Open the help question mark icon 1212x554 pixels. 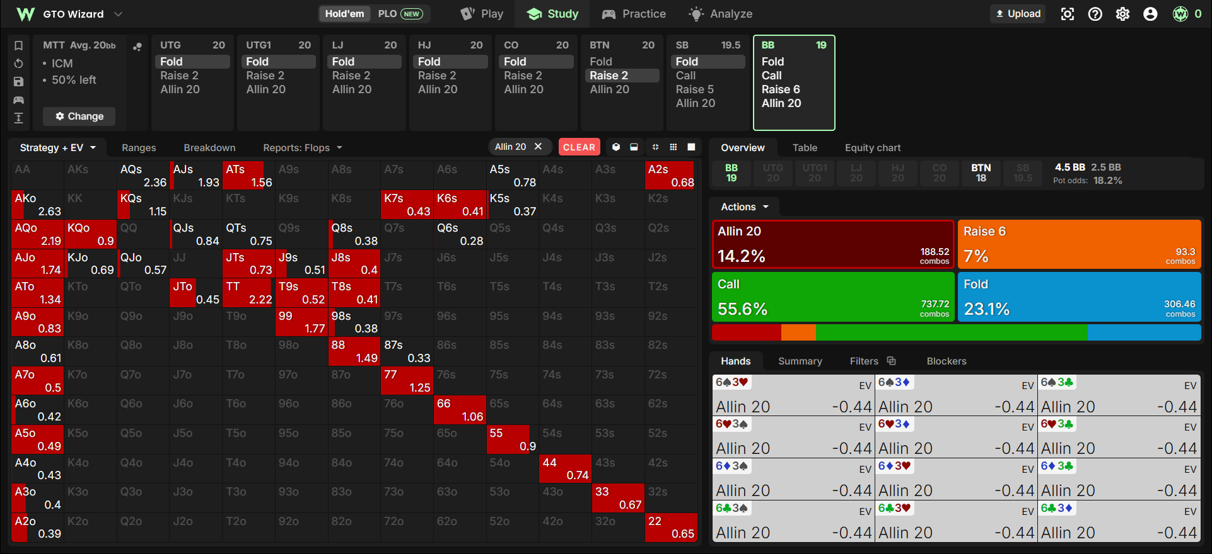1095,14
